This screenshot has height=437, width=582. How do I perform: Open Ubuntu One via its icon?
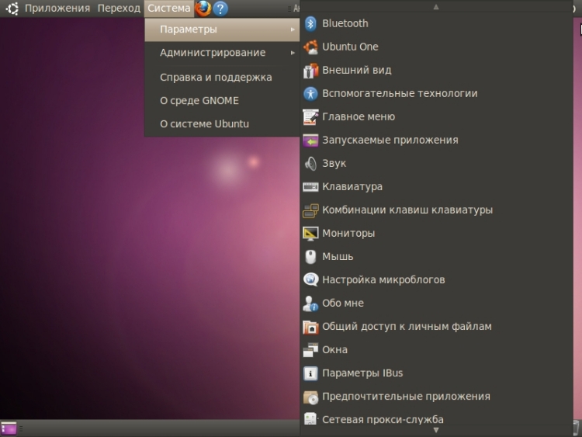point(310,47)
